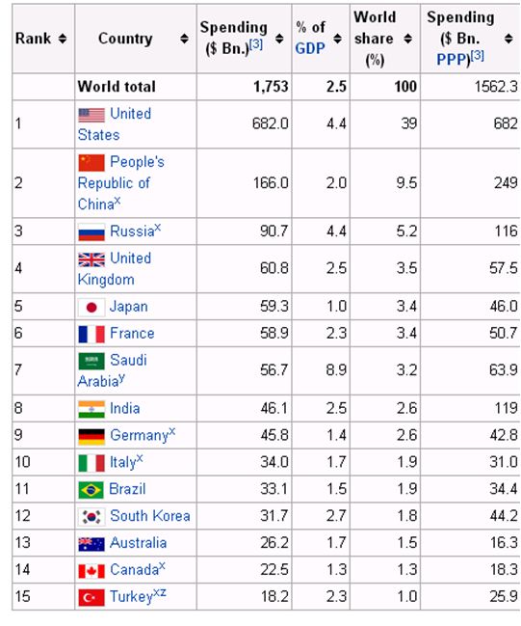The width and height of the screenshot is (521, 626).
Task: Click the United States flag icon
Action: (x=91, y=115)
